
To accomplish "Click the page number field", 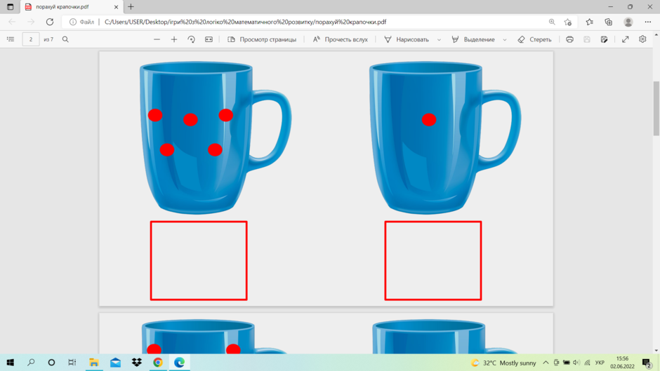I will click(x=31, y=39).
